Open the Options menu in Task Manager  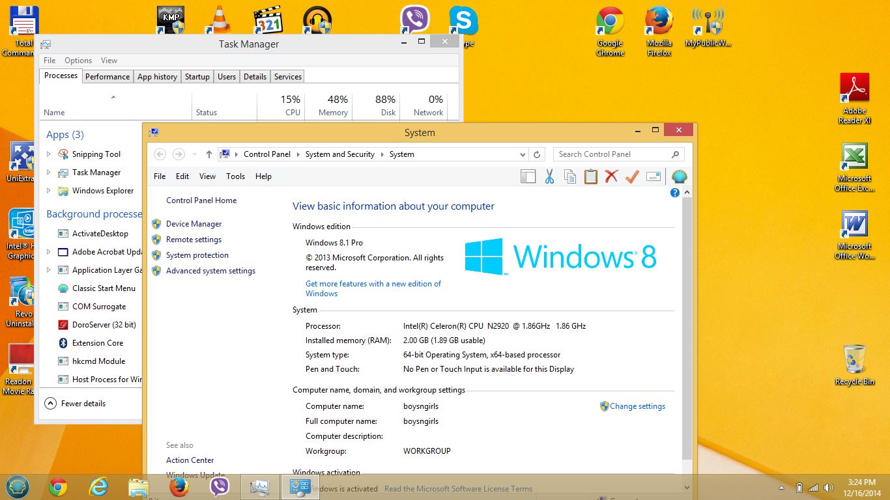pos(78,61)
